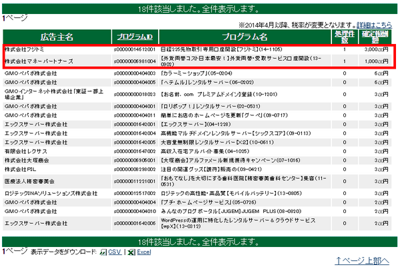Click the CSV file icon
This screenshot has width=400, height=267.
coord(103,252)
